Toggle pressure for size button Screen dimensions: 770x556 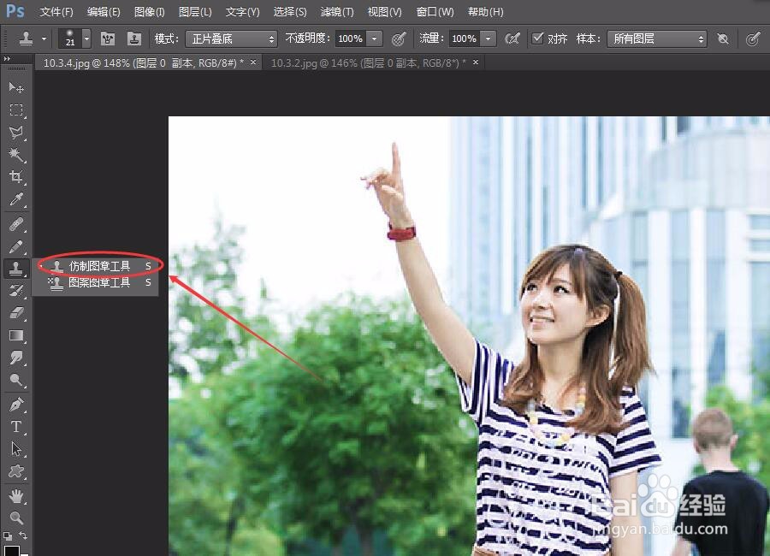pos(753,38)
